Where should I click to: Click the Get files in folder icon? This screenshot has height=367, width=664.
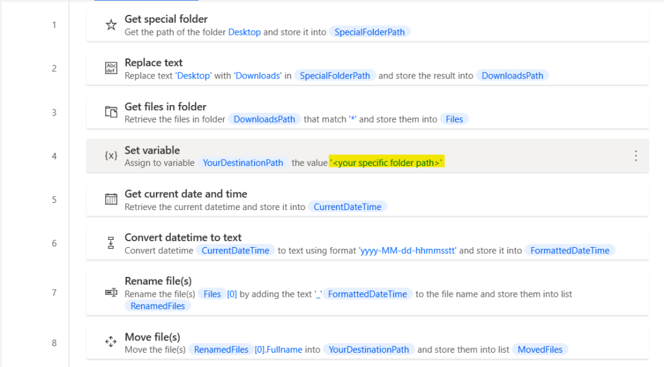click(x=111, y=112)
